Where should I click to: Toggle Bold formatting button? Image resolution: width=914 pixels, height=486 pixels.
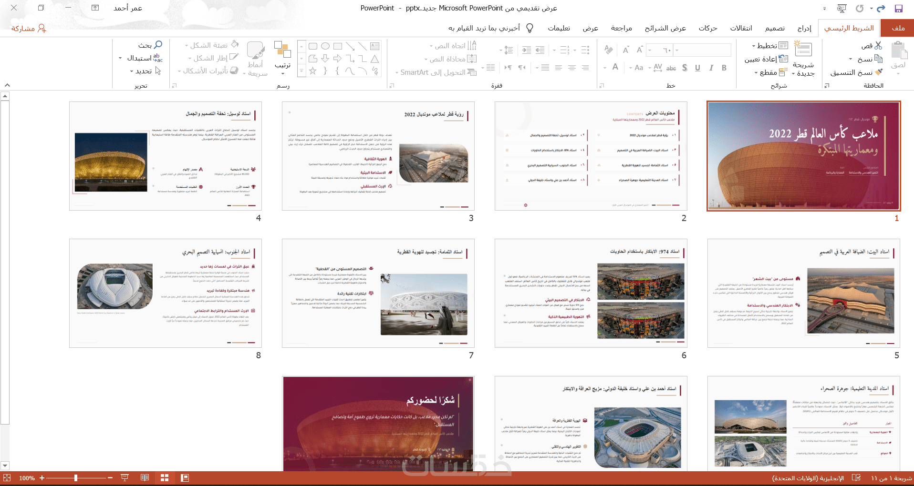pos(724,68)
